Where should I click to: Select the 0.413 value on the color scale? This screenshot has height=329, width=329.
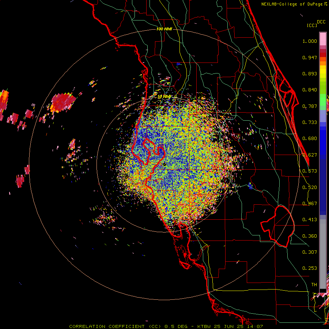coord(310,220)
